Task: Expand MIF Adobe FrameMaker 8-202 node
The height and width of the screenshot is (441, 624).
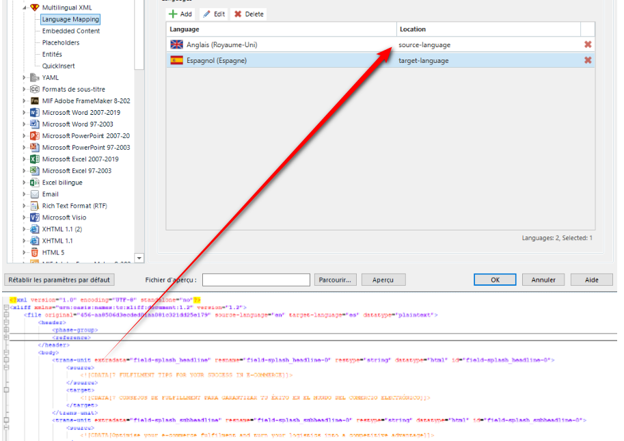Action: click(x=24, y=101)
